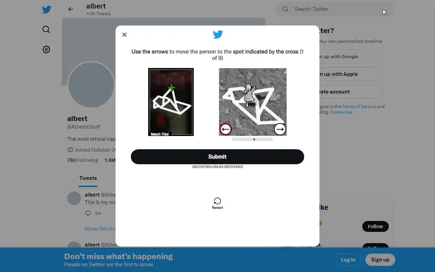The height and width of the screenshot is (272, 435).
Task: Close the captcha dialog with X
Action: pos(124,35)
